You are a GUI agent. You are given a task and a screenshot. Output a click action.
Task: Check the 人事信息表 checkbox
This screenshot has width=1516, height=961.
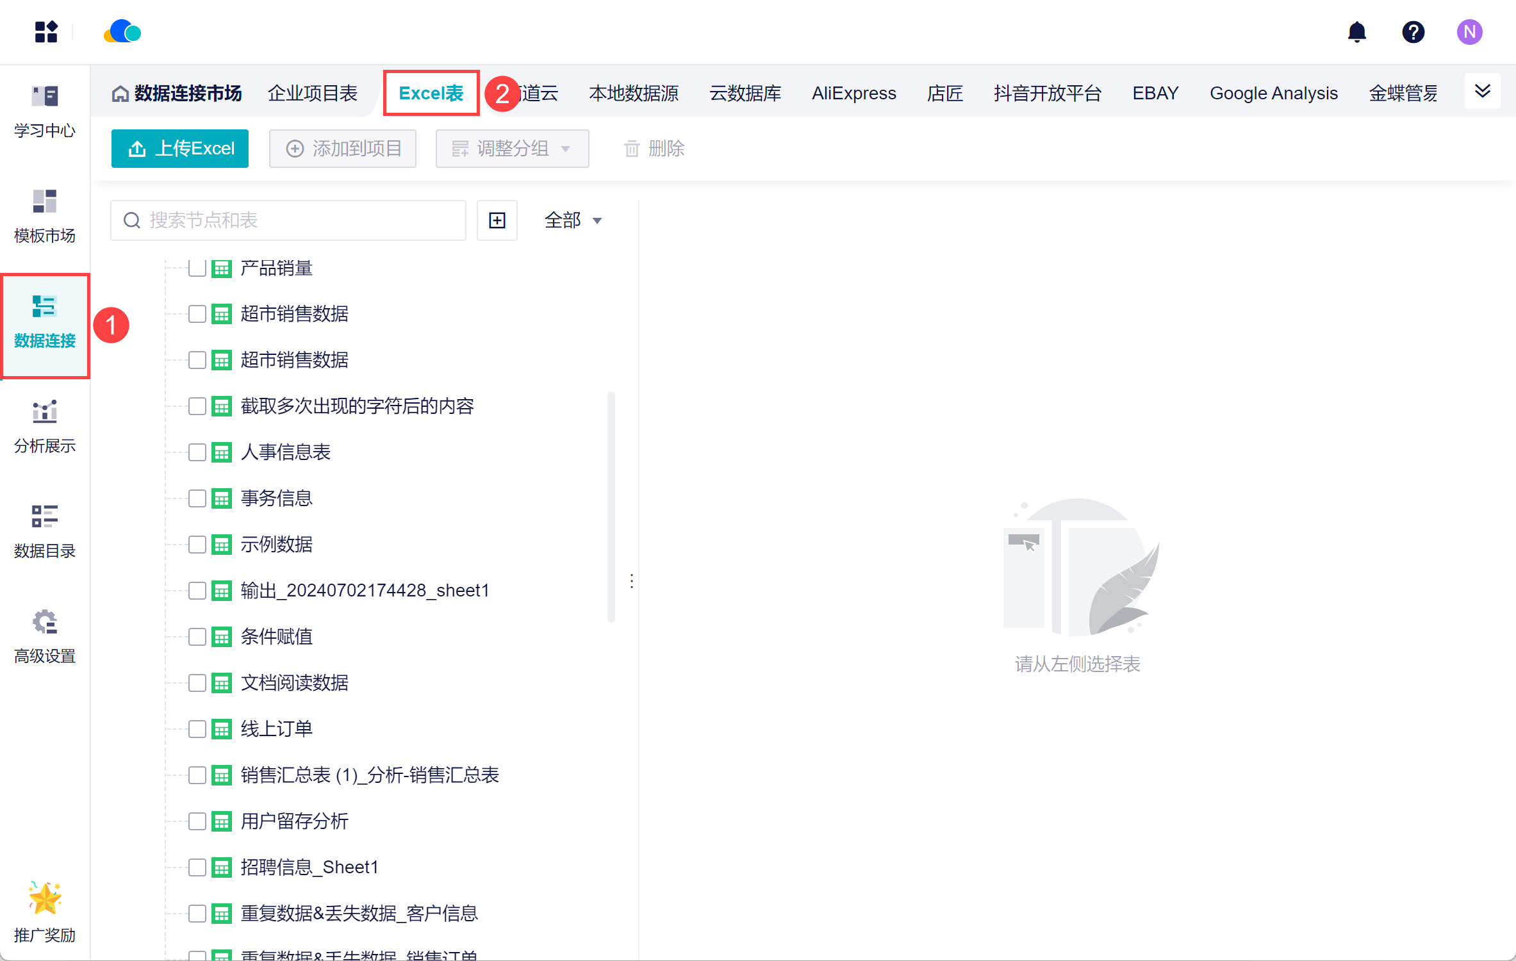point(197,452)
